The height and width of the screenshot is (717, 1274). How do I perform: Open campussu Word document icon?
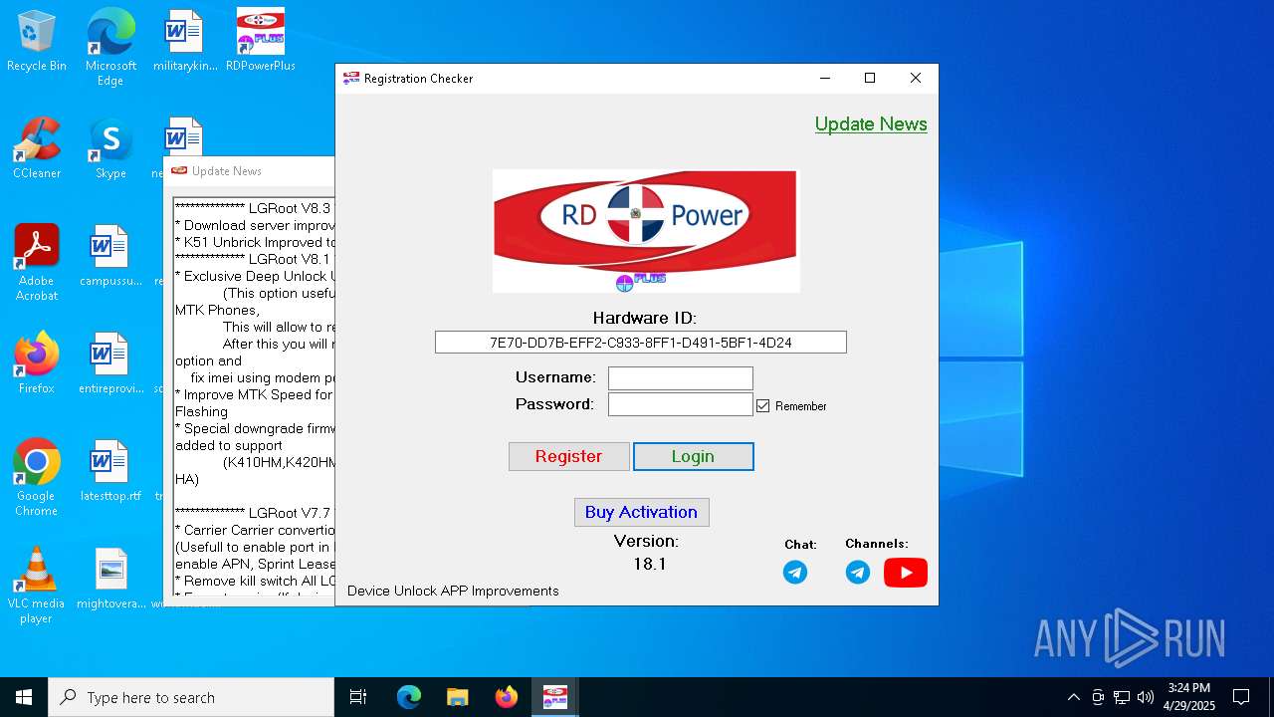(110, 256)
